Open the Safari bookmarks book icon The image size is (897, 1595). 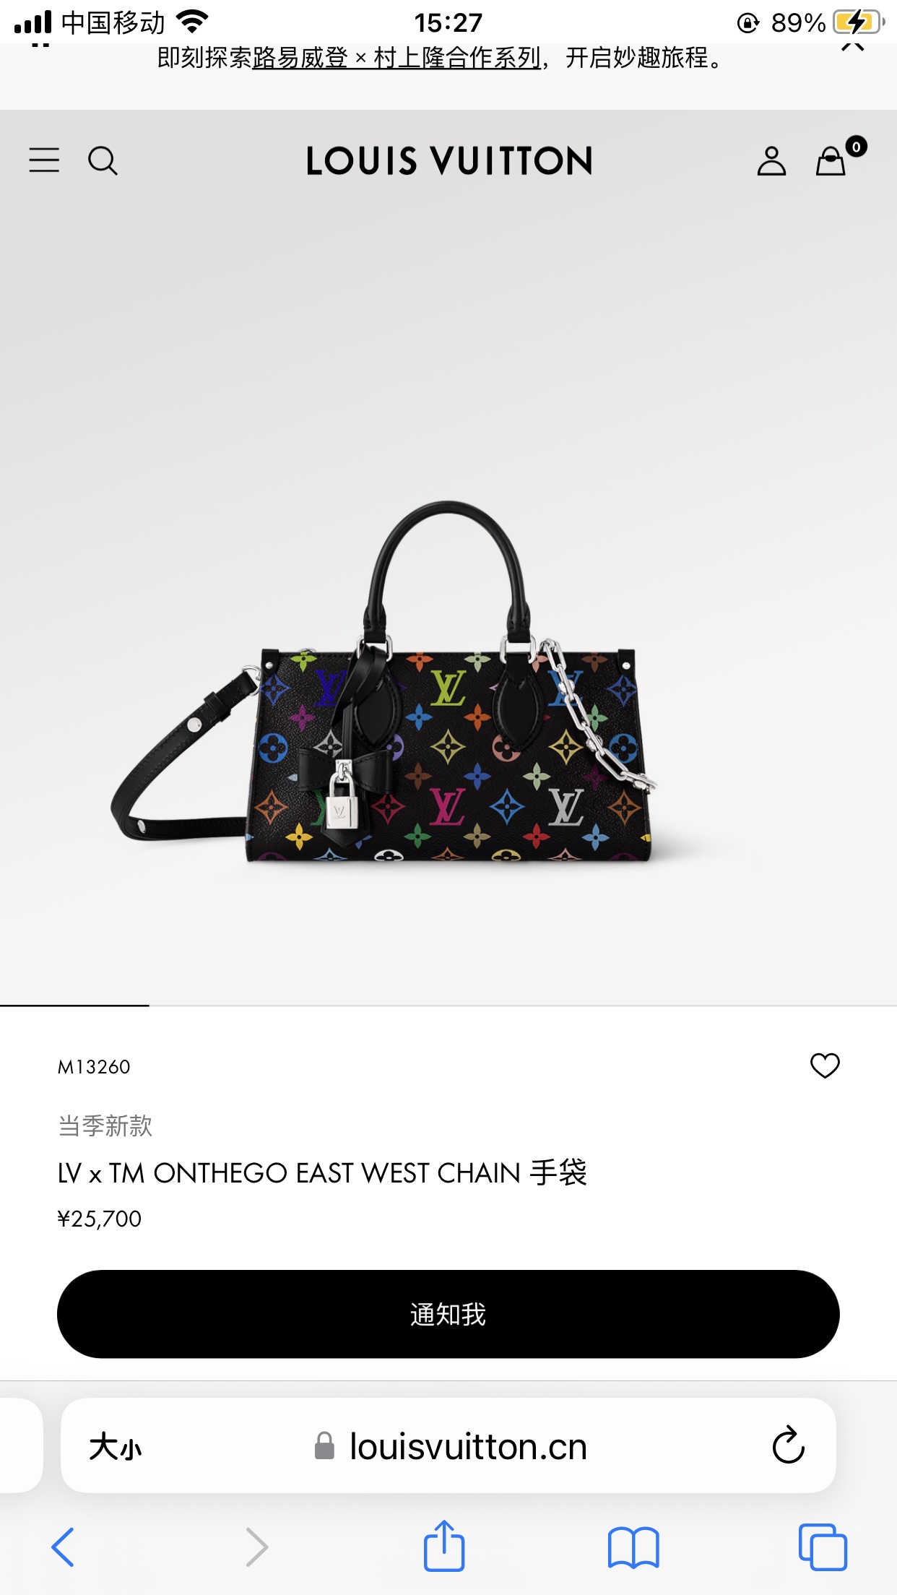click(633, 1547)
